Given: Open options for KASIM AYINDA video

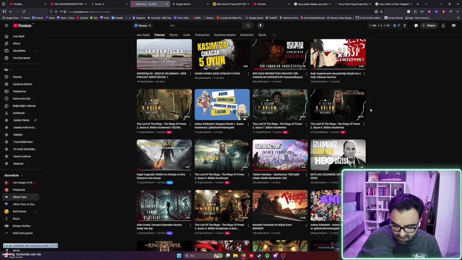Looking at the screenshot, I should point(248,74).
